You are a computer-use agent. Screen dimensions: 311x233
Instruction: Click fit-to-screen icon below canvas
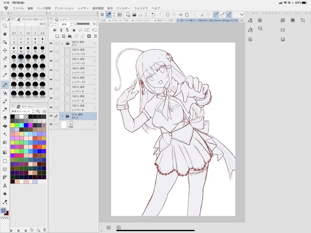pos(108,228)
